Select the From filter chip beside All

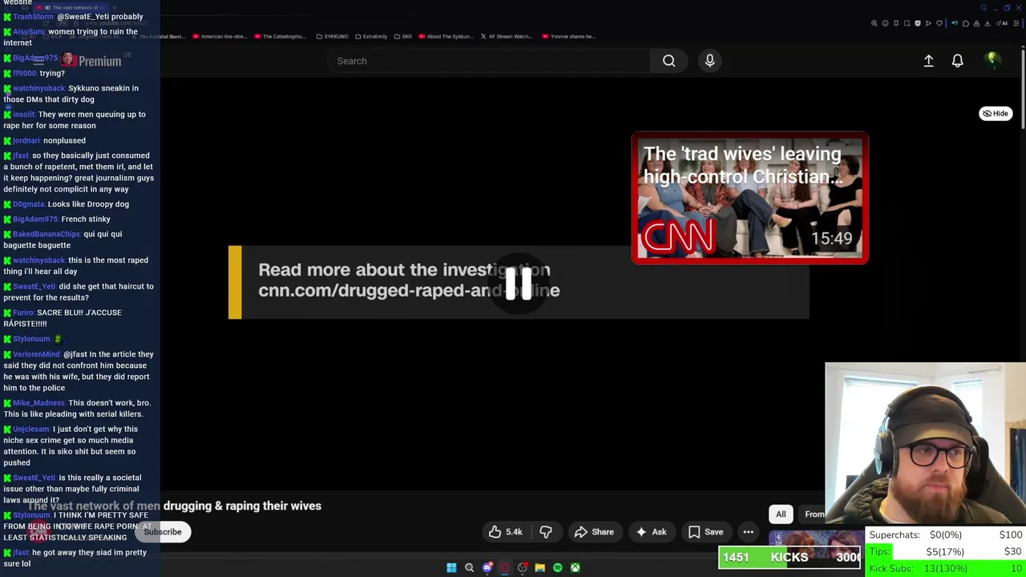click(813, 514)
